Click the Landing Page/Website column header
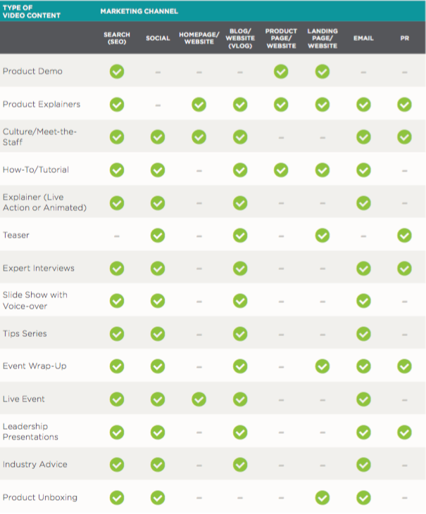 click(322, 39)
